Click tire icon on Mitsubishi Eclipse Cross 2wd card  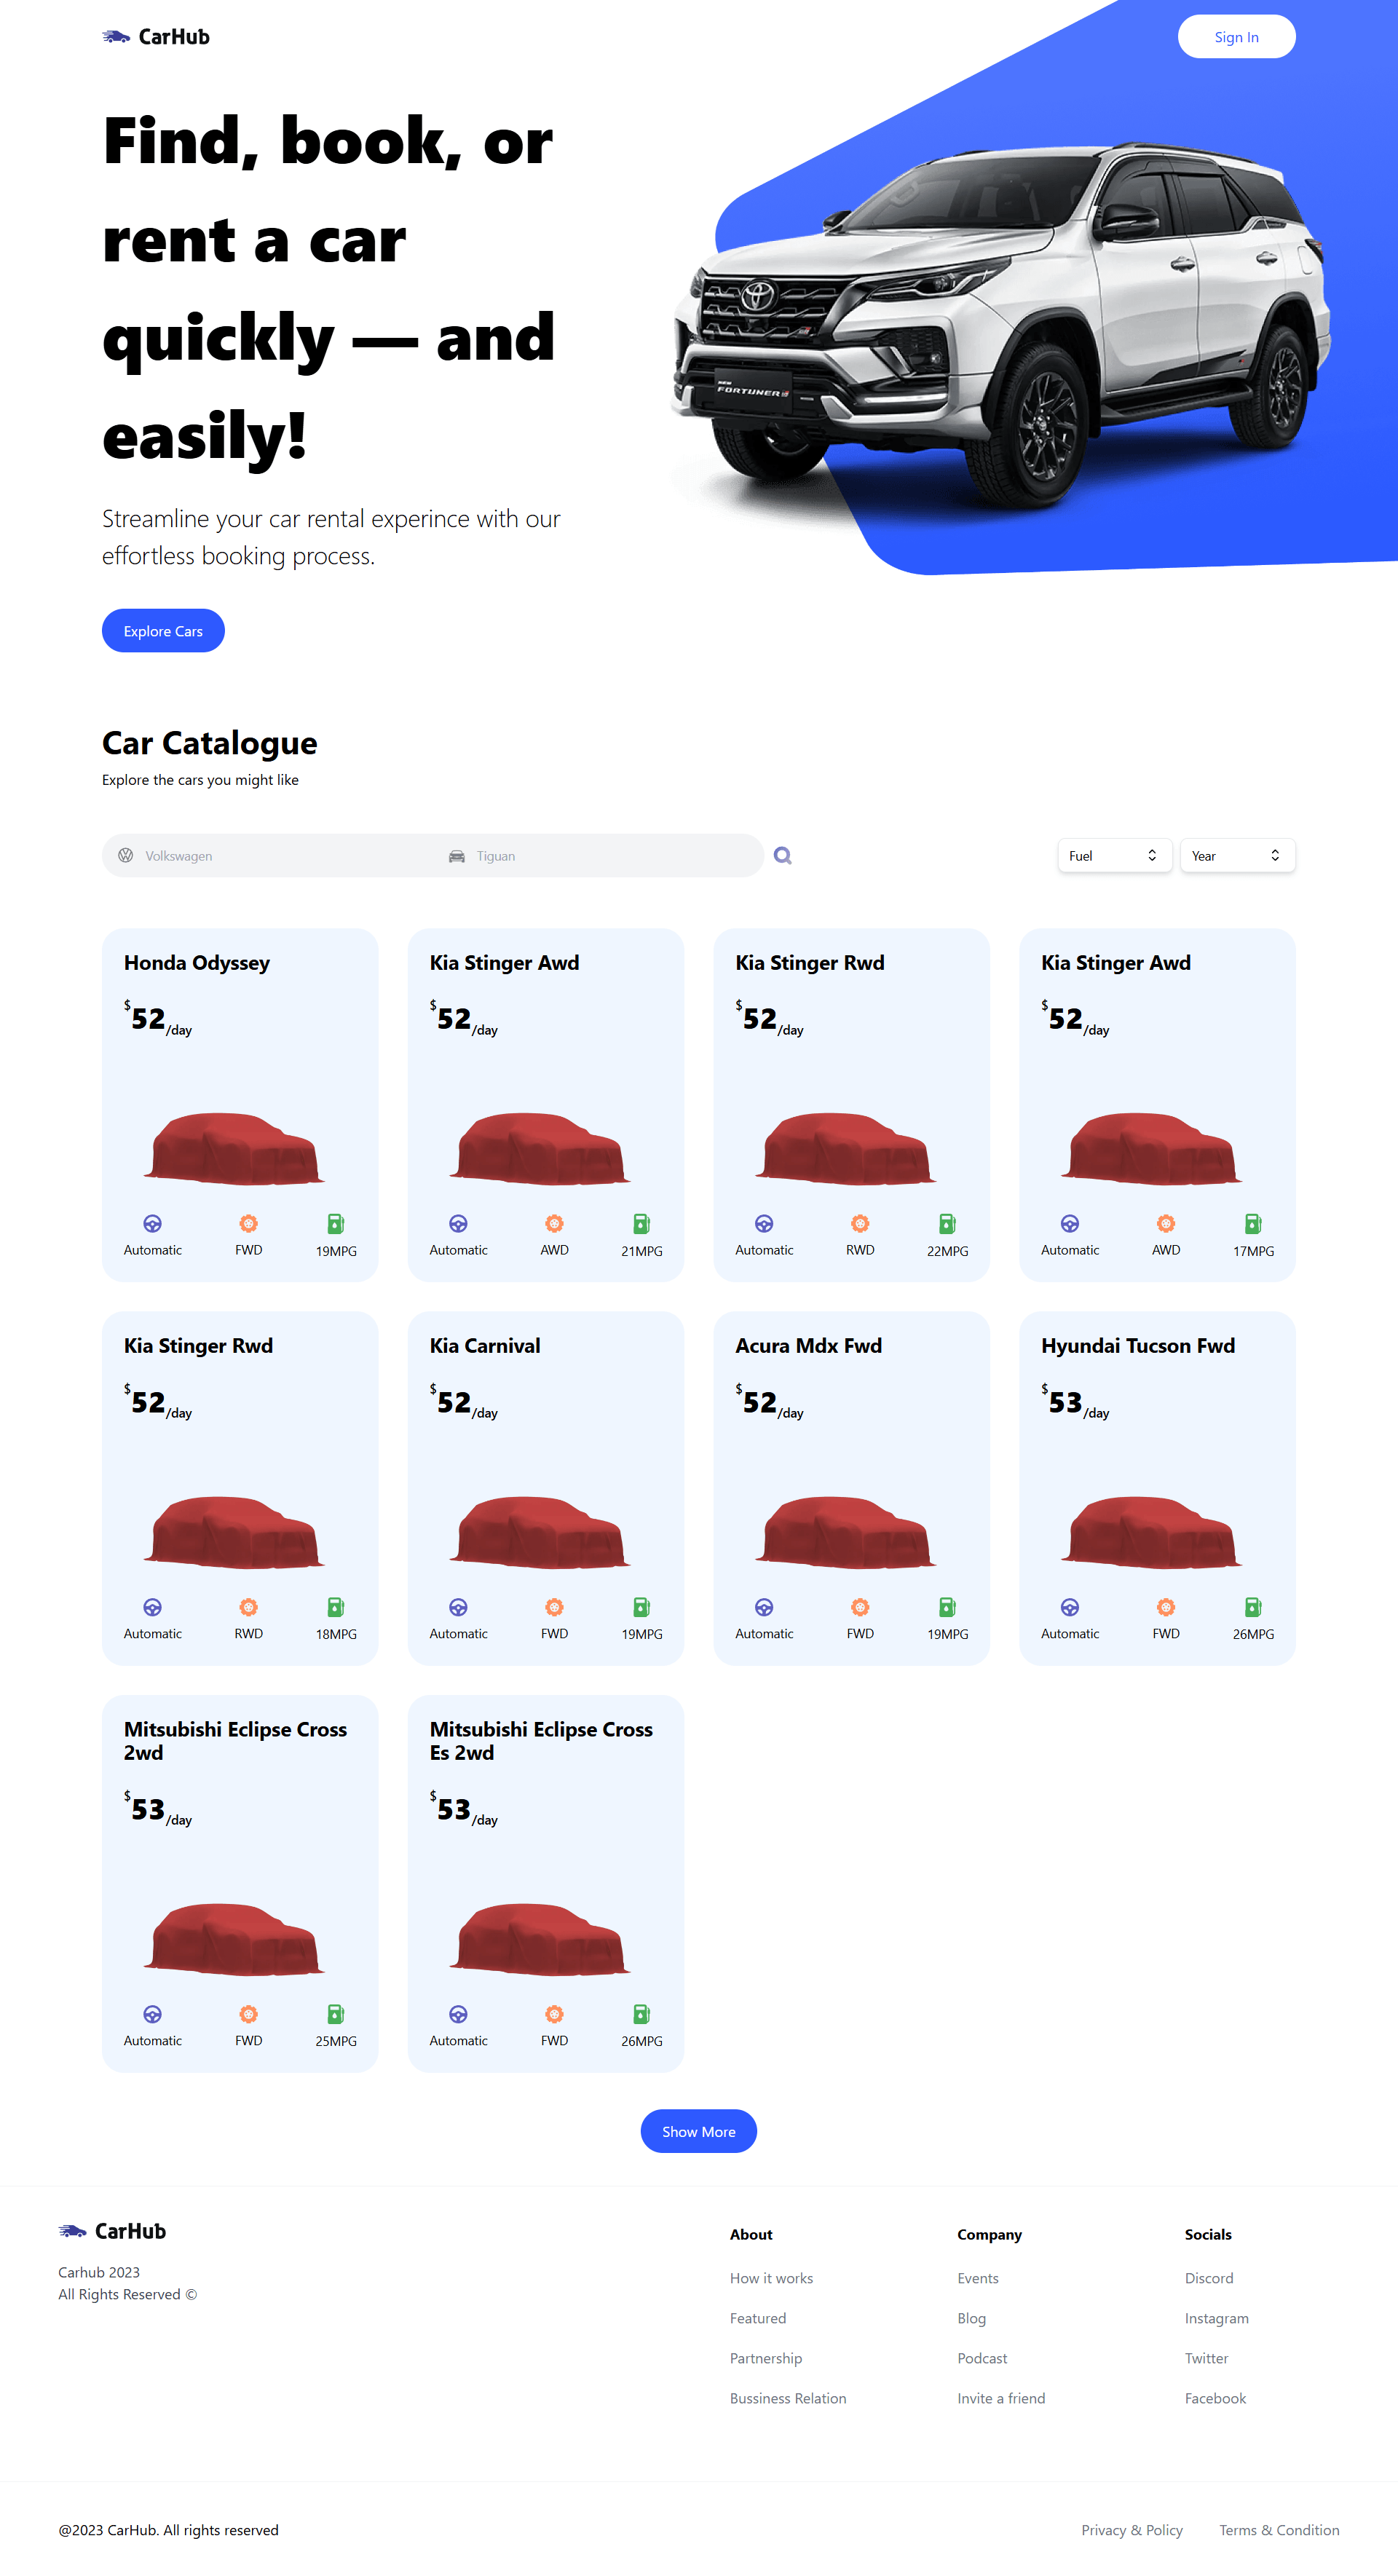click(249, 2013)
